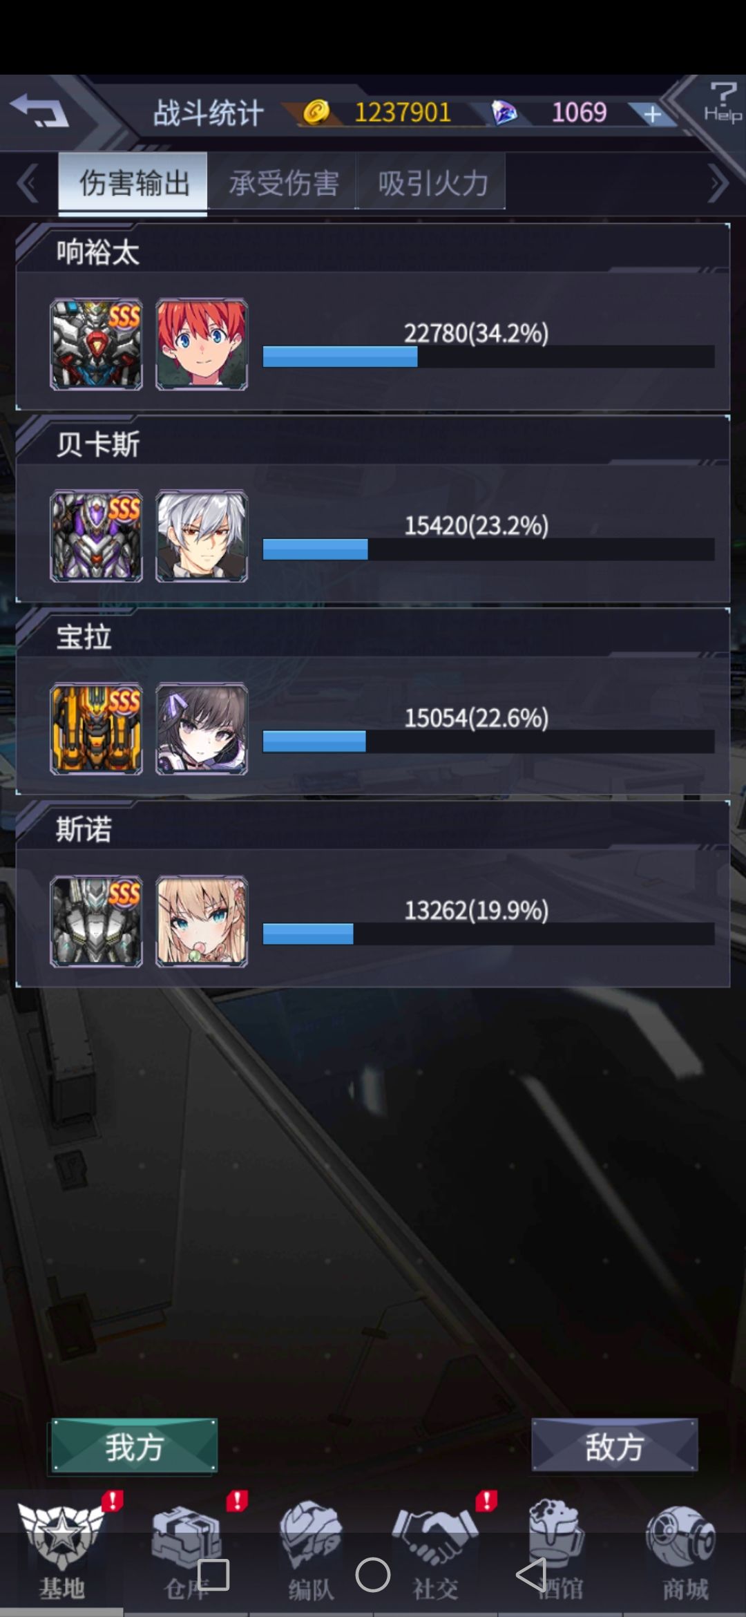Add diamonds with the plus icon
The width and height of the screenshot is (746, 1617).
click(653, 114)
